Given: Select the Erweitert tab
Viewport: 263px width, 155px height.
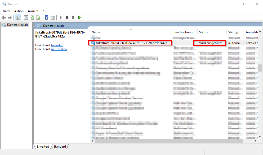Looking at the screenshot, I should tap(43, 146).
